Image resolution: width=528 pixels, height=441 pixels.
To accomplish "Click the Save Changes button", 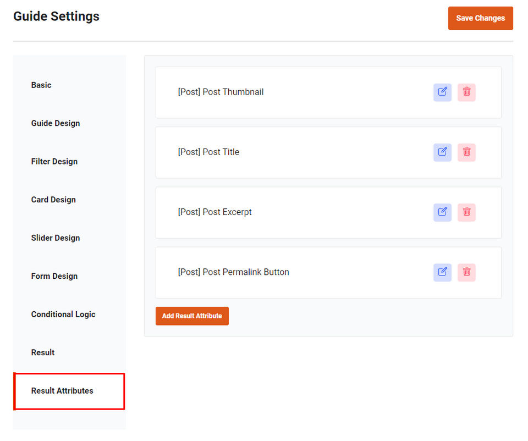I will click(480, 18).
